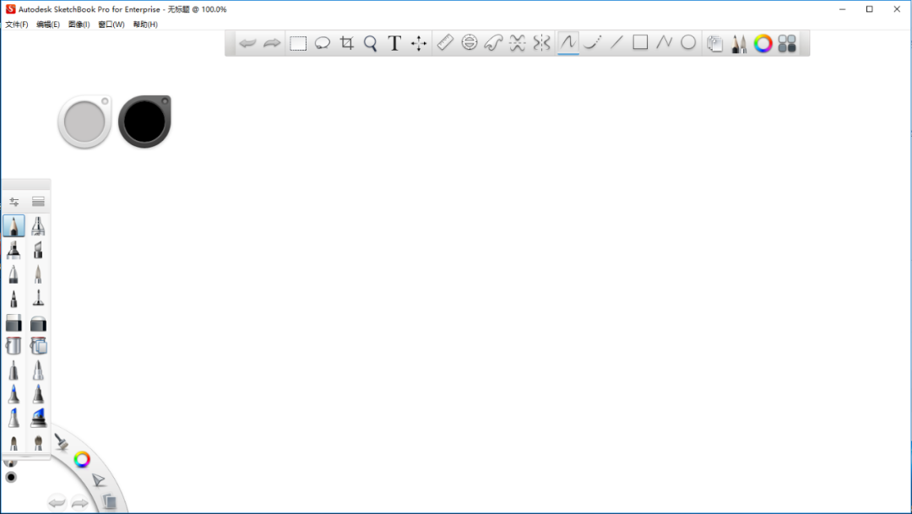
Task: Open the 图像(I) menu
Action: click(x=79, y=24)
